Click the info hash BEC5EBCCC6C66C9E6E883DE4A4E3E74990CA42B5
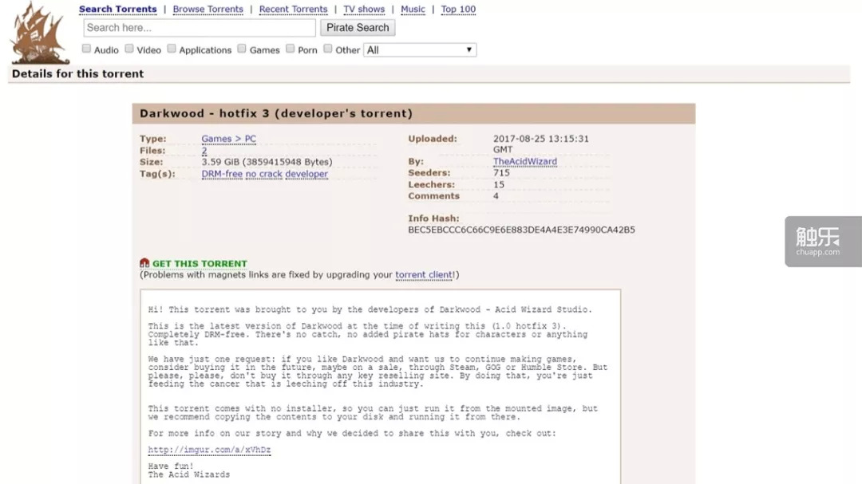This screenshot has height=484, width=862. click(521, 230)
